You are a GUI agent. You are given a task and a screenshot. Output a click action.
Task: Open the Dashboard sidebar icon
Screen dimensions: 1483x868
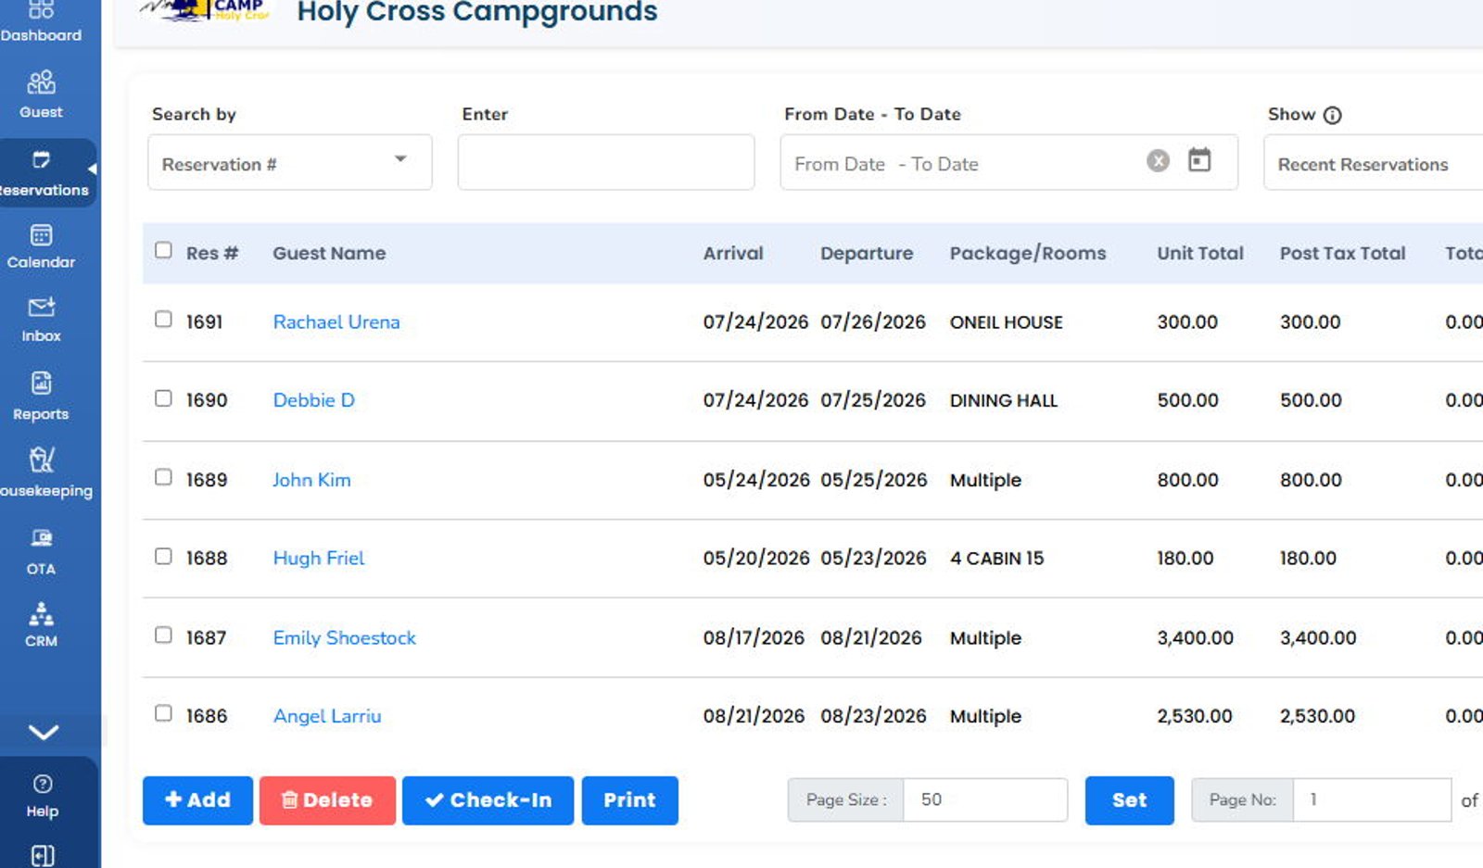(x=41, y=10)
